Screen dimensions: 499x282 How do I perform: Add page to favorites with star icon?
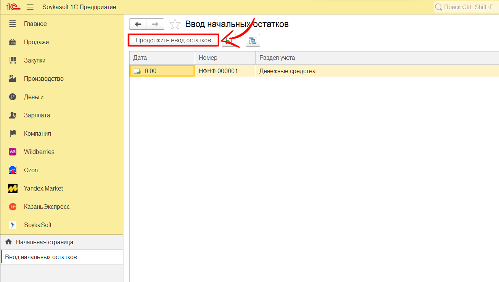click(x=175, y=24)
